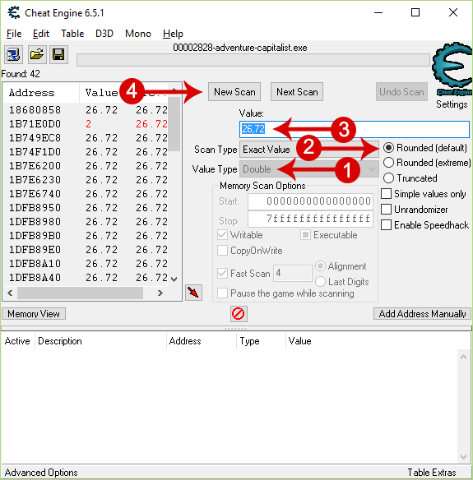This screenshot has height=480, width=473.
Task: Click the Stop address field
Action: point(311,219)
